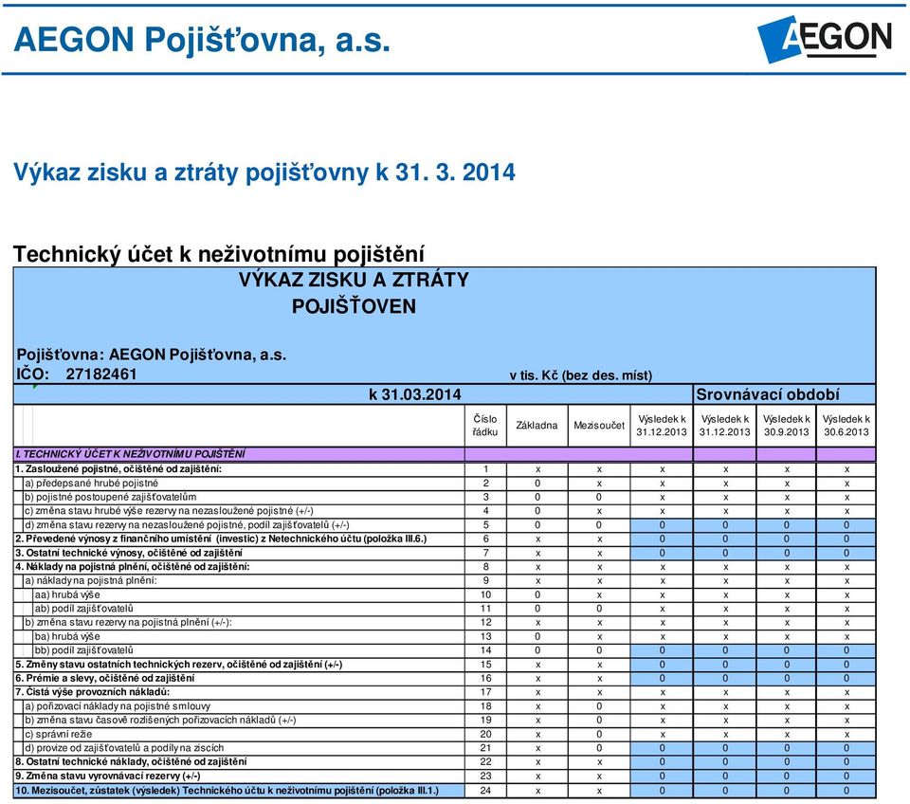This screenshot has width=910, height=804.
Task: Click row 'c) správní režie'
Action: point(445,734)
